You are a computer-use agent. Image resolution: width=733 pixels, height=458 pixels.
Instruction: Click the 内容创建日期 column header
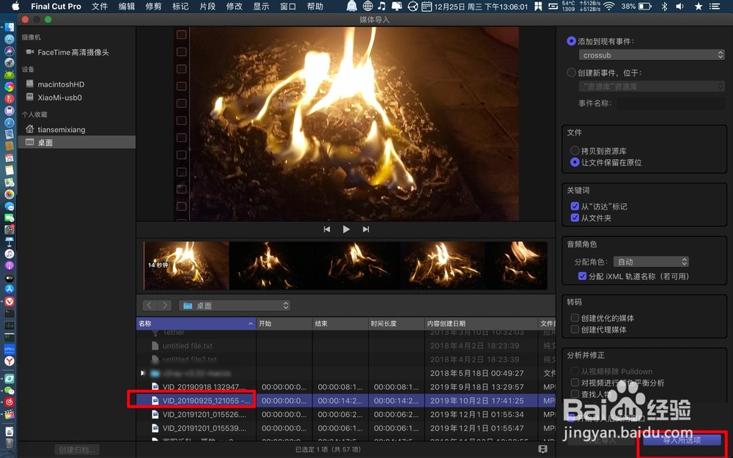click(x=481, y=323)
